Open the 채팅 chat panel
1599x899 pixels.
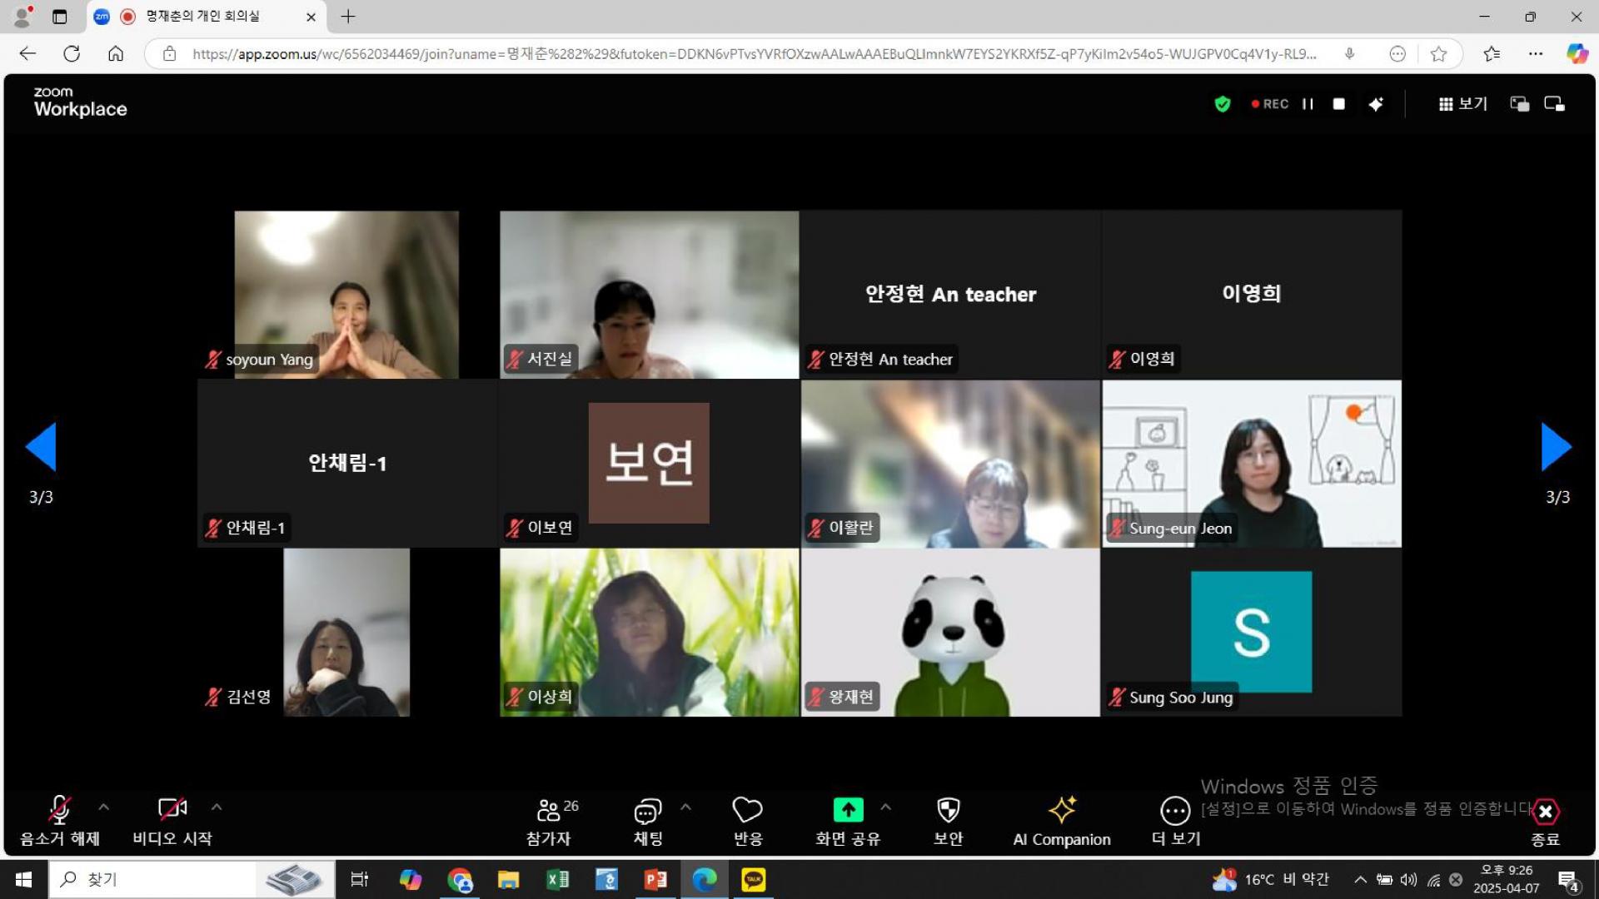pos(648,821)
